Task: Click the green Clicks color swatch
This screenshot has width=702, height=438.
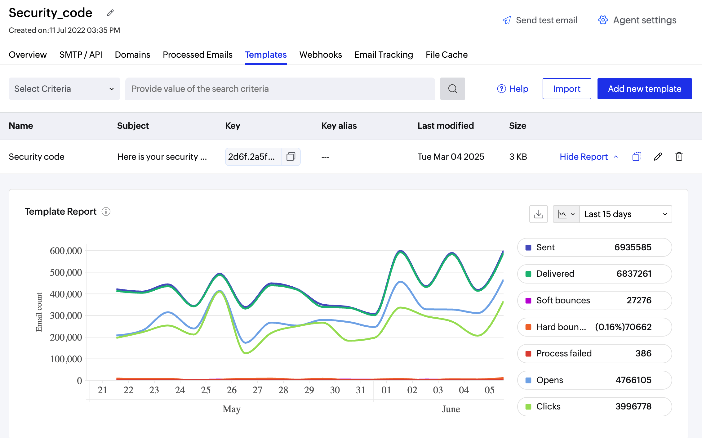Action: 528,407
